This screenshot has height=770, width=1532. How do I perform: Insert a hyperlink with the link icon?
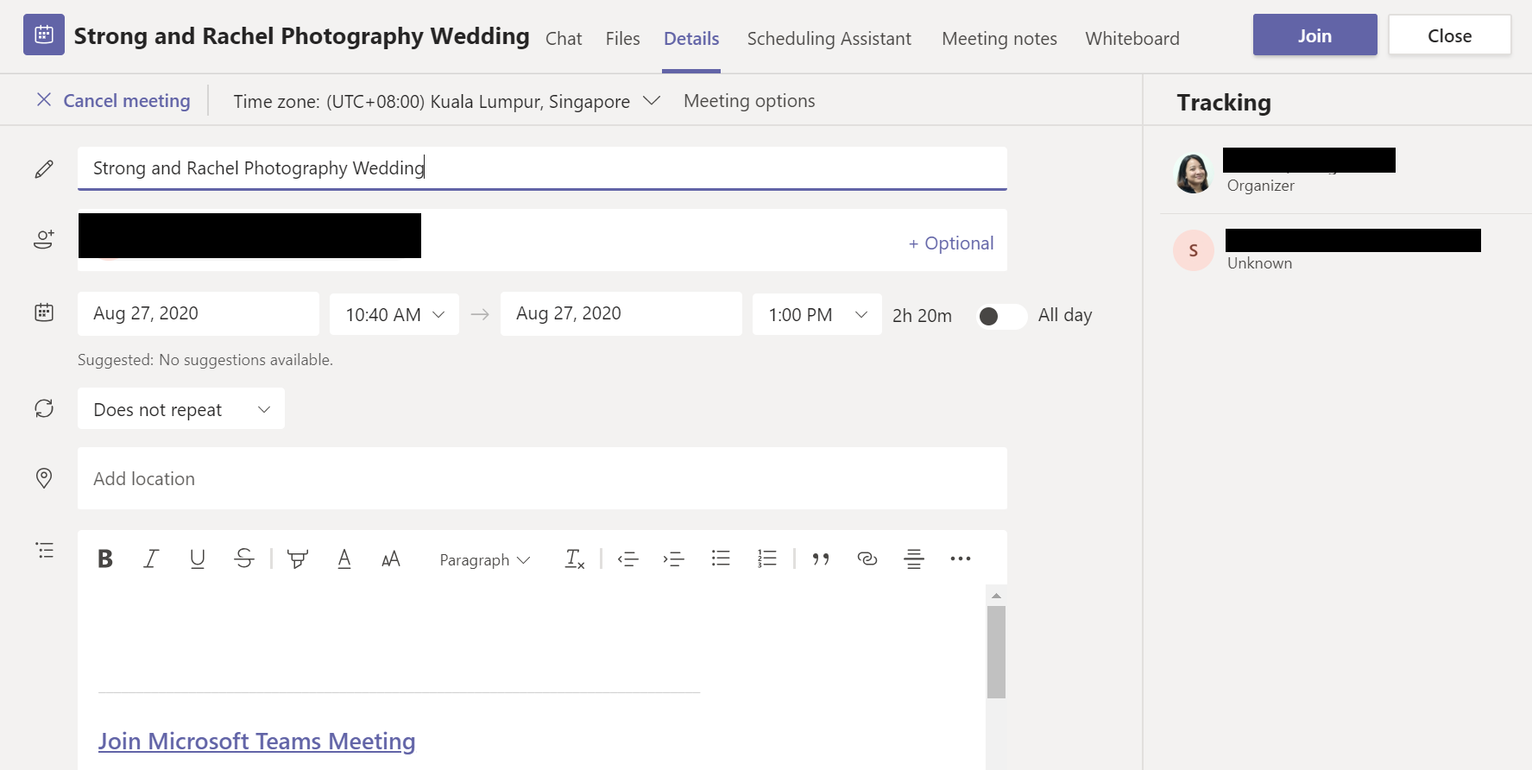pyautogui.click(x=867, y=559)
